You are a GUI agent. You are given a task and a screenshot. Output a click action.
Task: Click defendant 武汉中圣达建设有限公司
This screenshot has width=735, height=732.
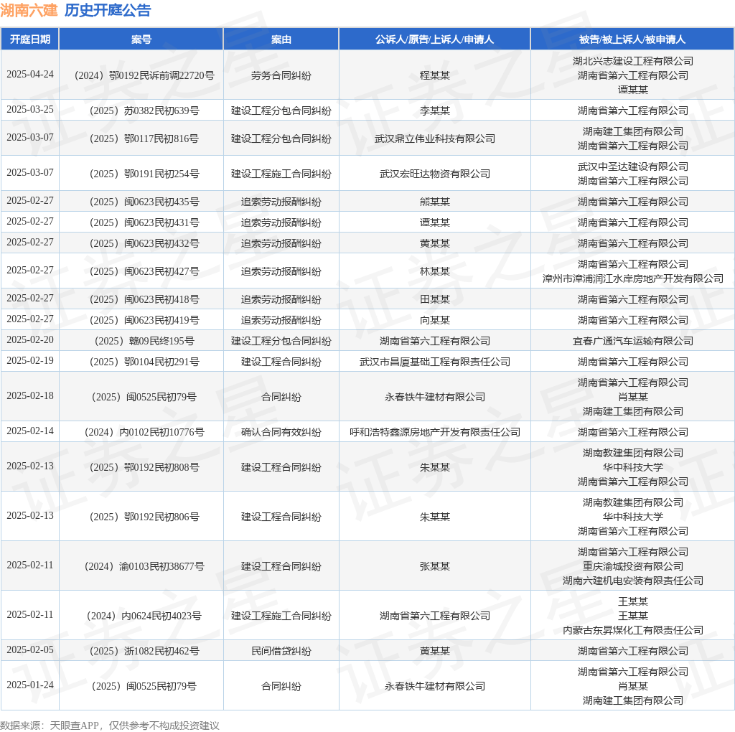click(633, 166)
